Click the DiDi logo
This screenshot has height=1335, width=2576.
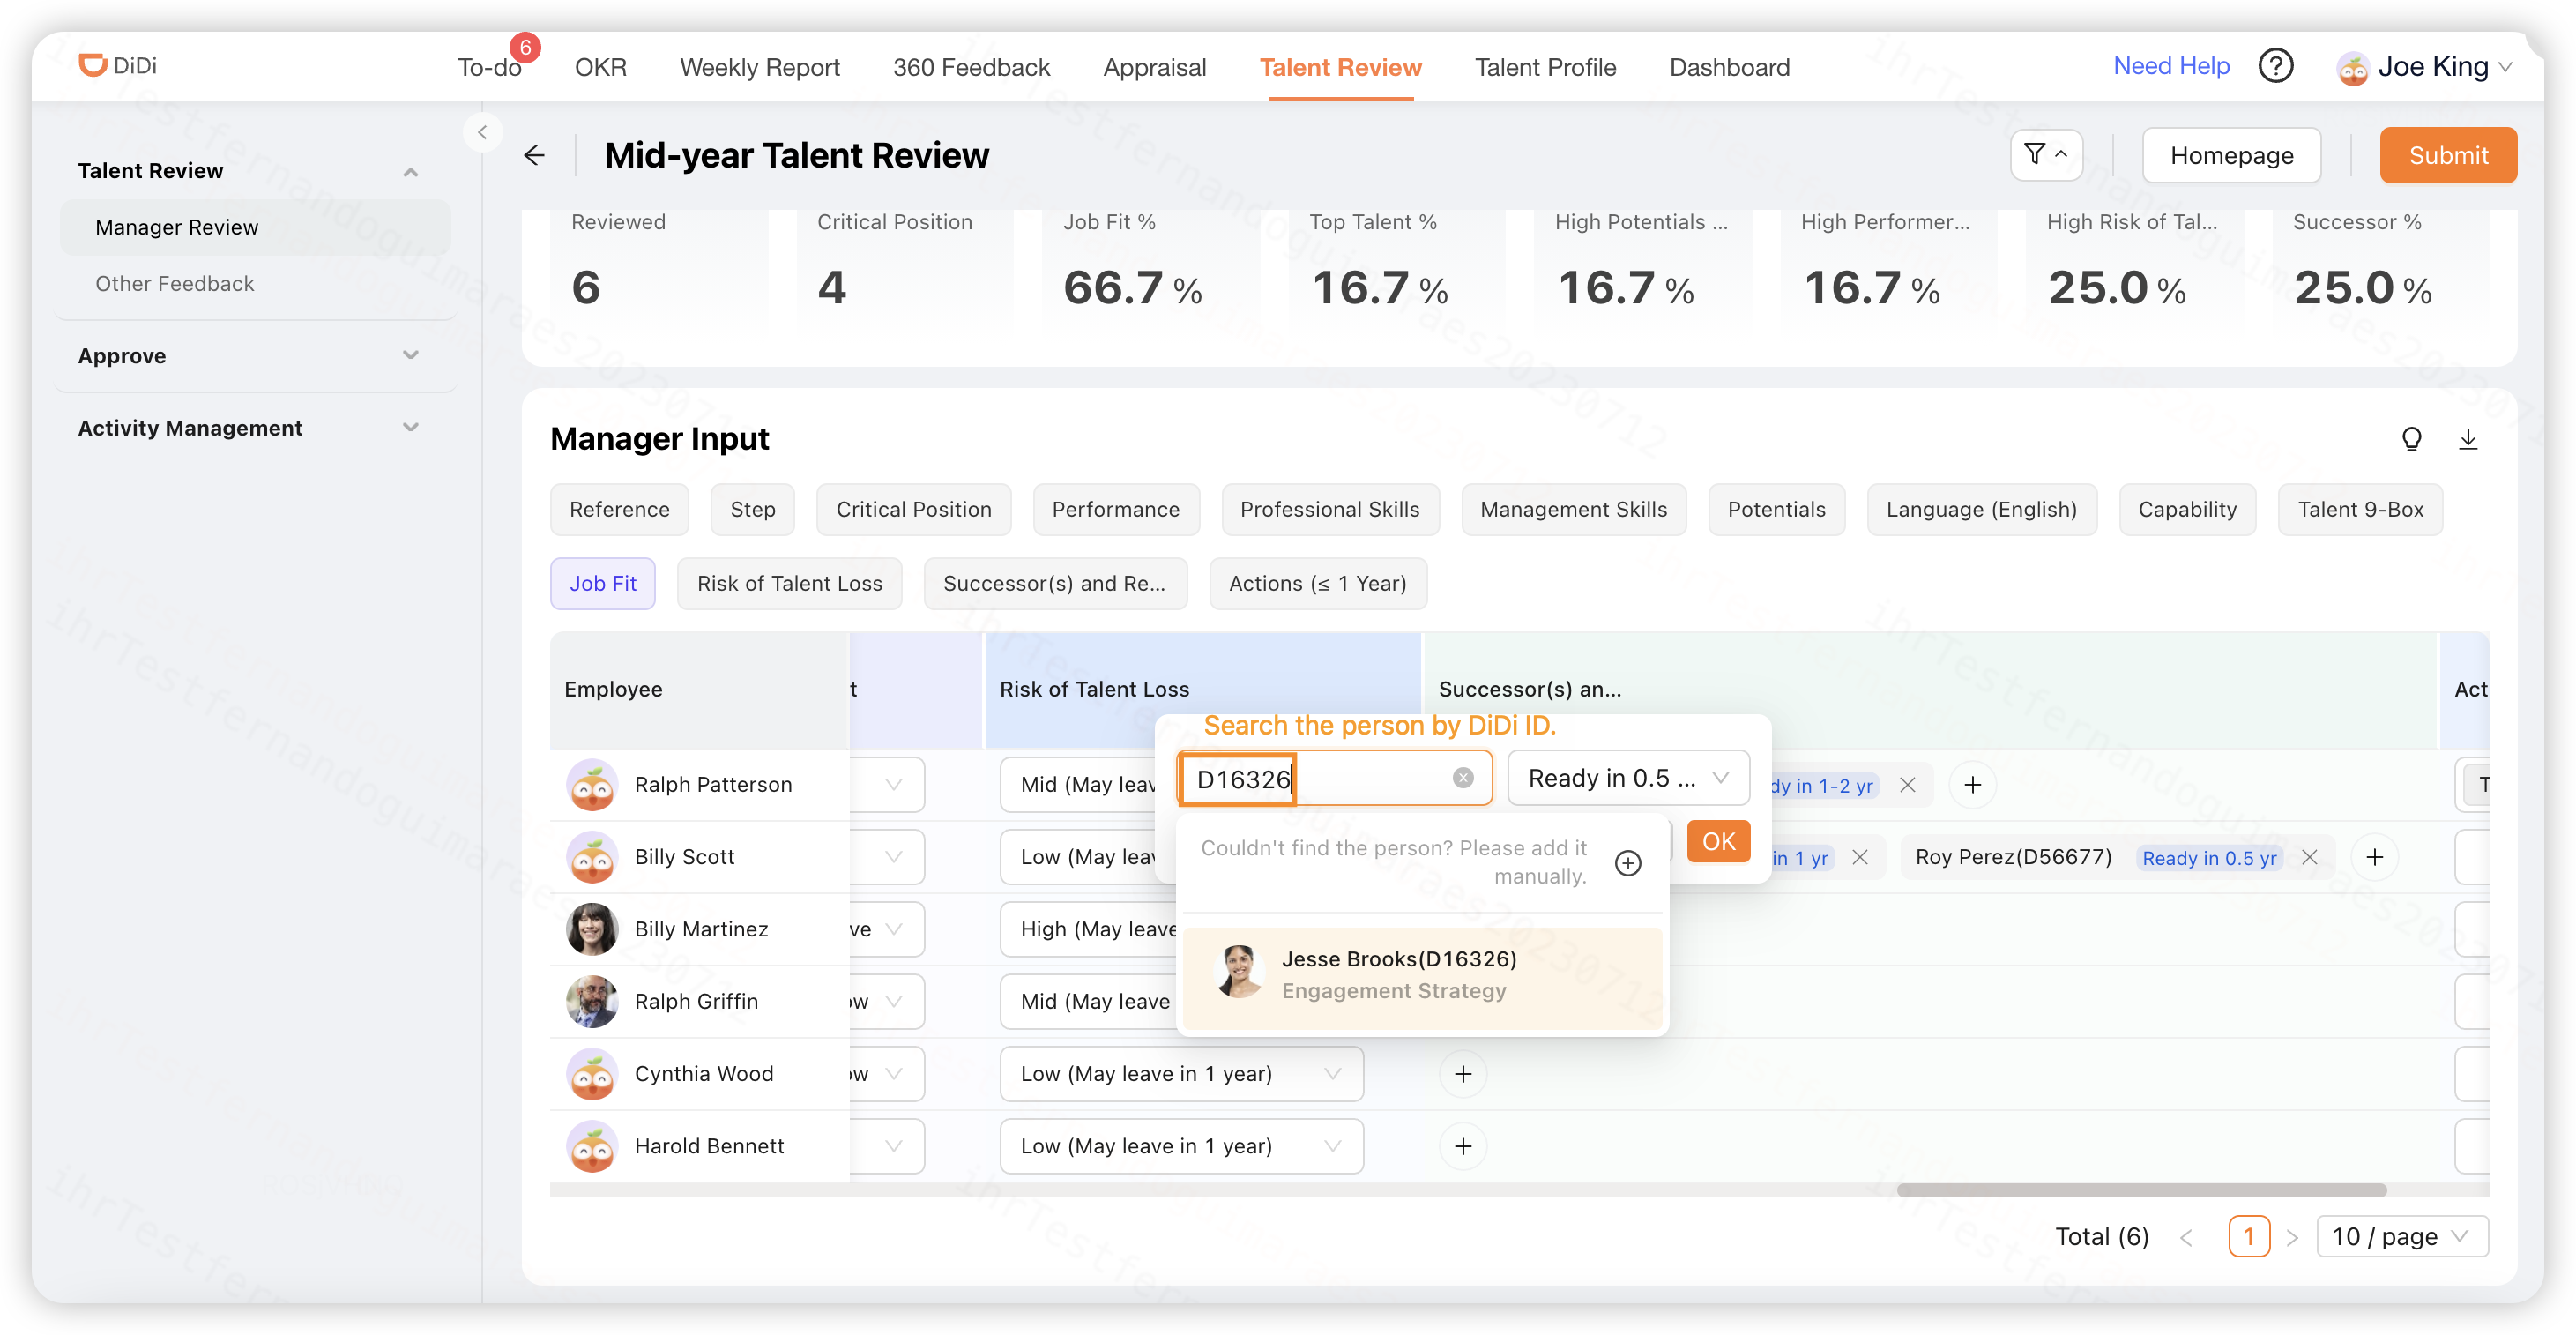click(x=117, y=65)
